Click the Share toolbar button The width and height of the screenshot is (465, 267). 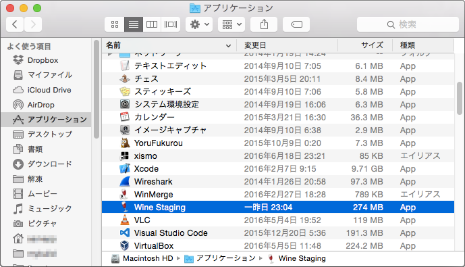(x=264, y=24)
